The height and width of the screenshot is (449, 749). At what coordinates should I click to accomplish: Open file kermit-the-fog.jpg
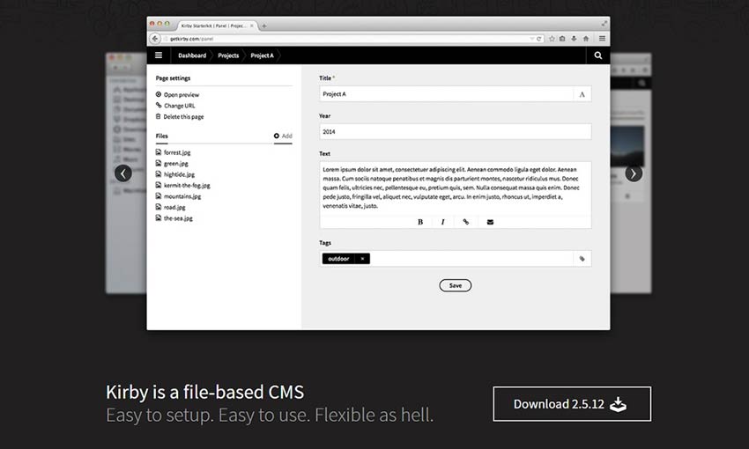coord(187,185)
